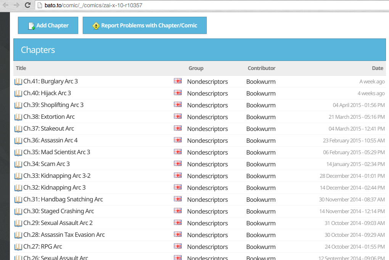The height and width of the screenshot is (260, 389).
Task: Click UK flag icon in Ch.27 RPG Arc row
Action: click(178, 246)
